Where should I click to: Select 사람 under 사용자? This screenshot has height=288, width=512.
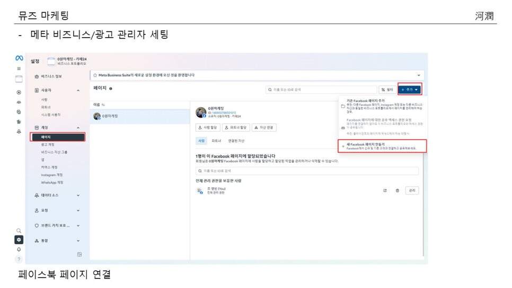click(x=45, y=99)
